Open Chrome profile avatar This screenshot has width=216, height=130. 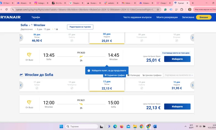coord(190,9)
